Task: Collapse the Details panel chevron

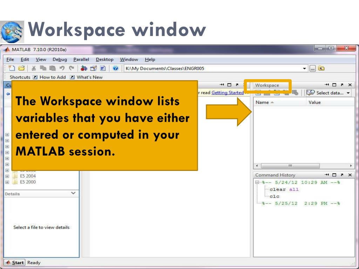Action: [x=73, y=193]
